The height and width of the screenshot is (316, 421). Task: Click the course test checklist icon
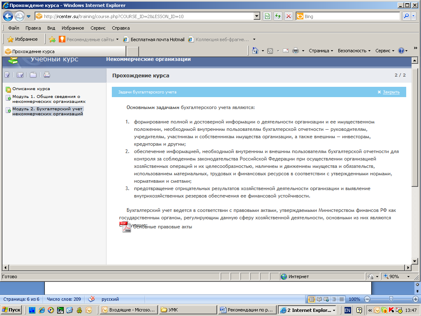click(x=7, y=75)
